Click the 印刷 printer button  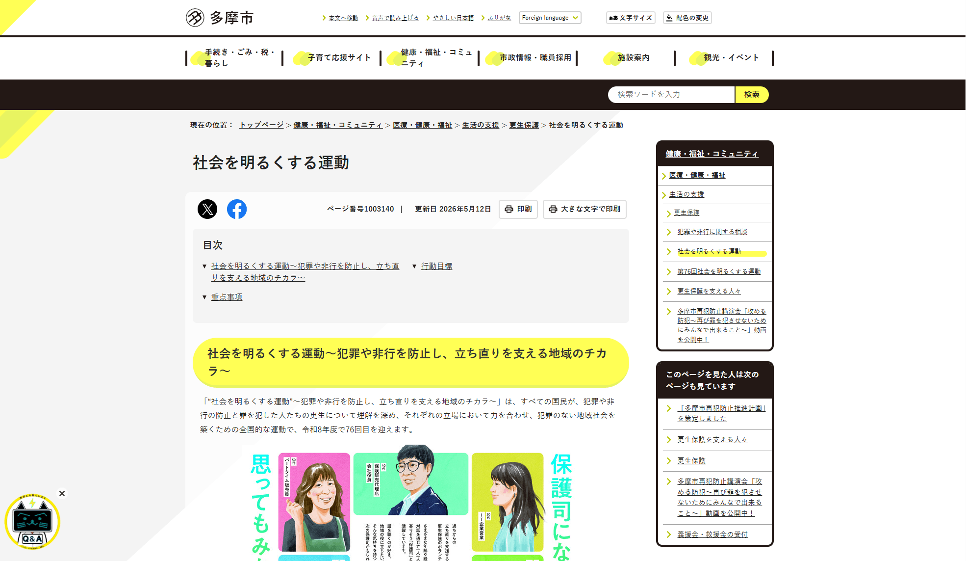pyautogui.click(x=518, y=209)
